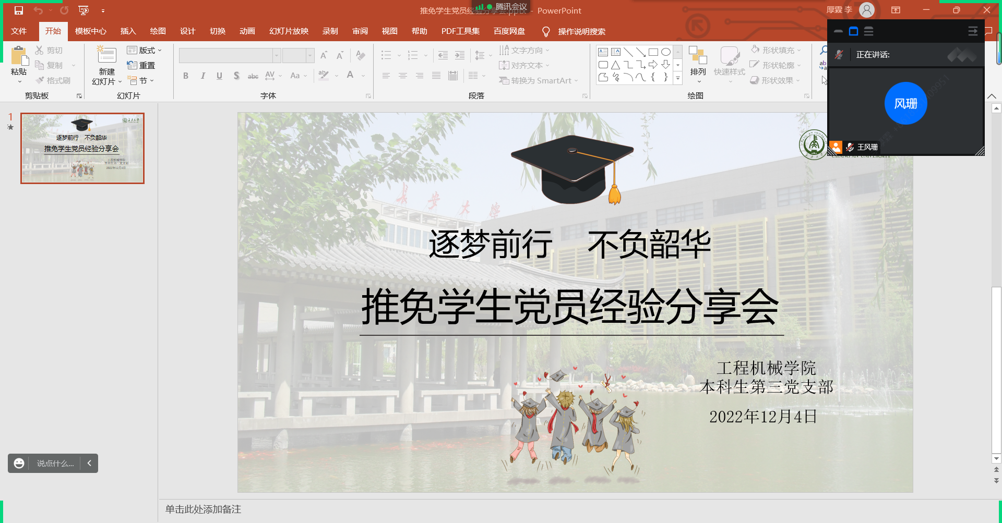The image size is (1002, 523).
Task: Toggle Underline text formatting
Action: [x=219, y=76]
